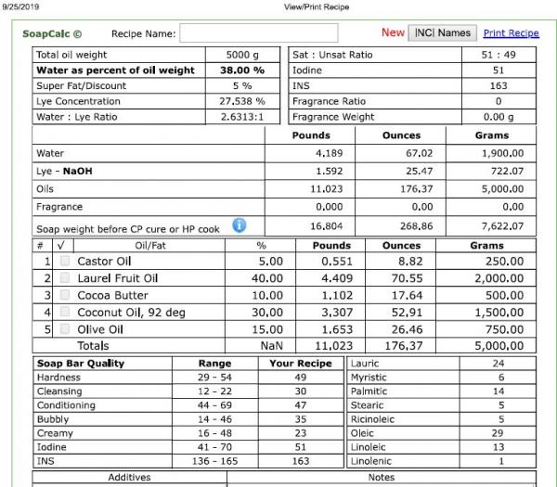Click the SoapCalc © logo text

click(x=52, y=33)
